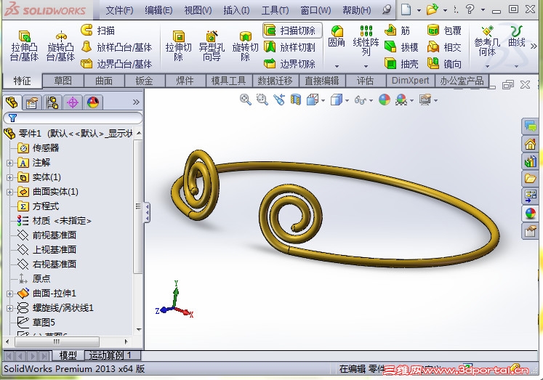
Task: Click the 边界凸台/基体 boundary boss tool
Action: pyautogui.click(x=117, y=64)
